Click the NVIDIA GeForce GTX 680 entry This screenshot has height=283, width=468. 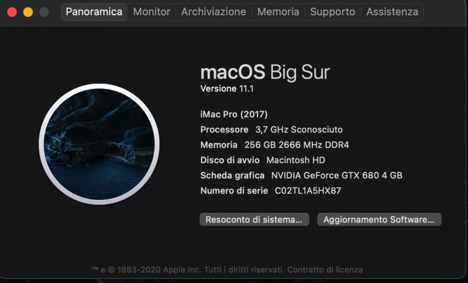(x=336, y=175)
